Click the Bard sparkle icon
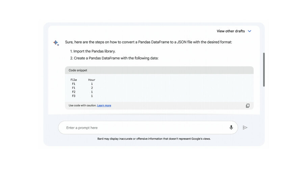Screen dimensions: 304x169 [x=56, y=43]
